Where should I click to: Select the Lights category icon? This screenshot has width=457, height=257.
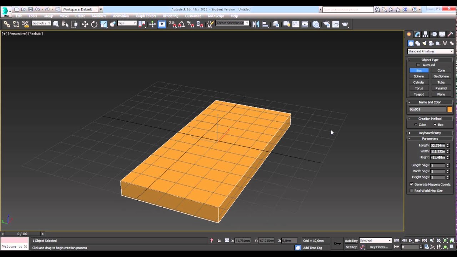[425, 43]
